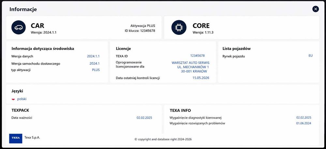326x149 pixels.
Task: Close the Informacje dialog
Action: click(x=315, y=9)
